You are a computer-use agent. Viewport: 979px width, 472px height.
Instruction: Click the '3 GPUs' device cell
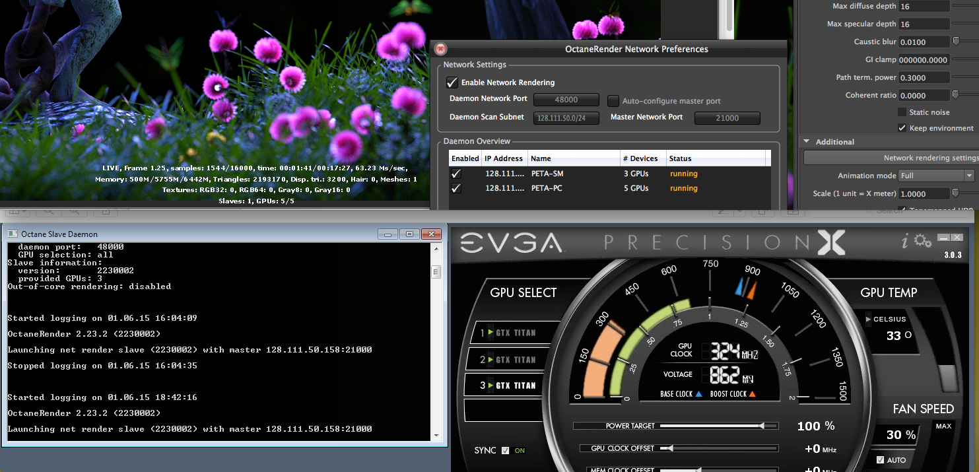(x=636, y=174)
